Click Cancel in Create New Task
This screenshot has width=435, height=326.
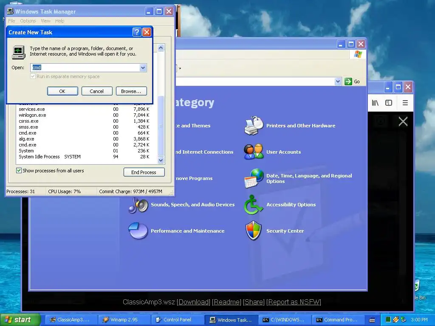pyautogui.click(x=96, y=91)
